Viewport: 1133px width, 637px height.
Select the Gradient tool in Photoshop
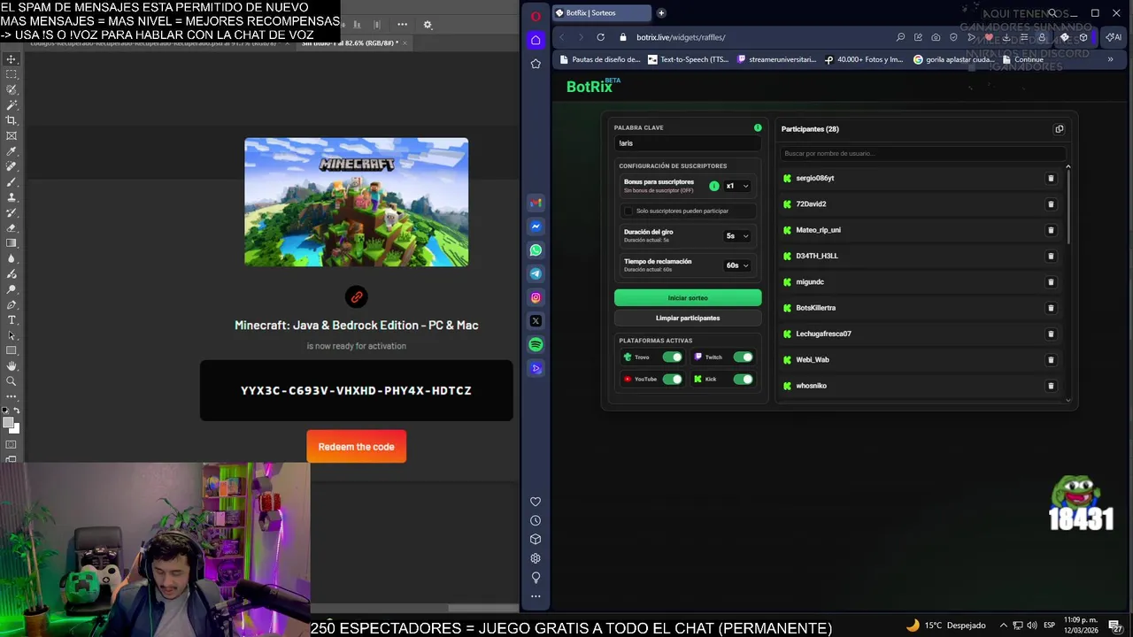[12, 243]
